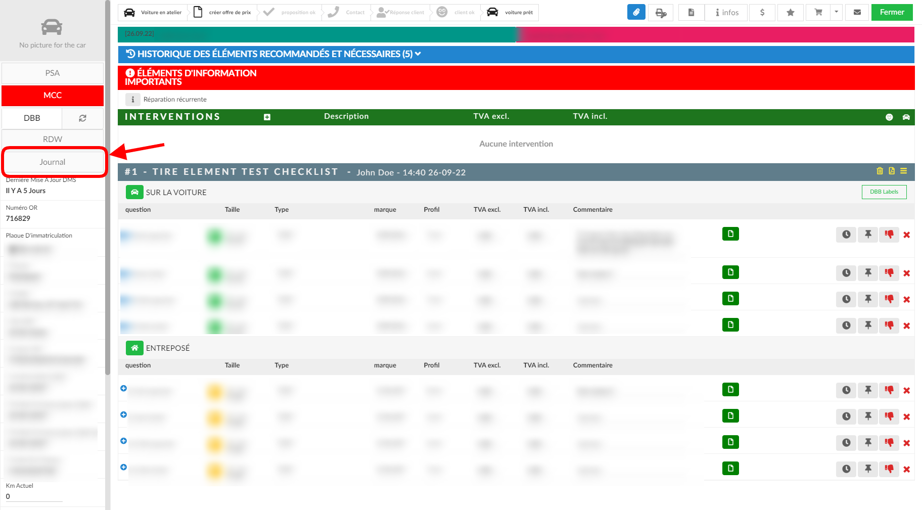Click green note icon in first ENTREPOSÉ row

click(730, 389)
